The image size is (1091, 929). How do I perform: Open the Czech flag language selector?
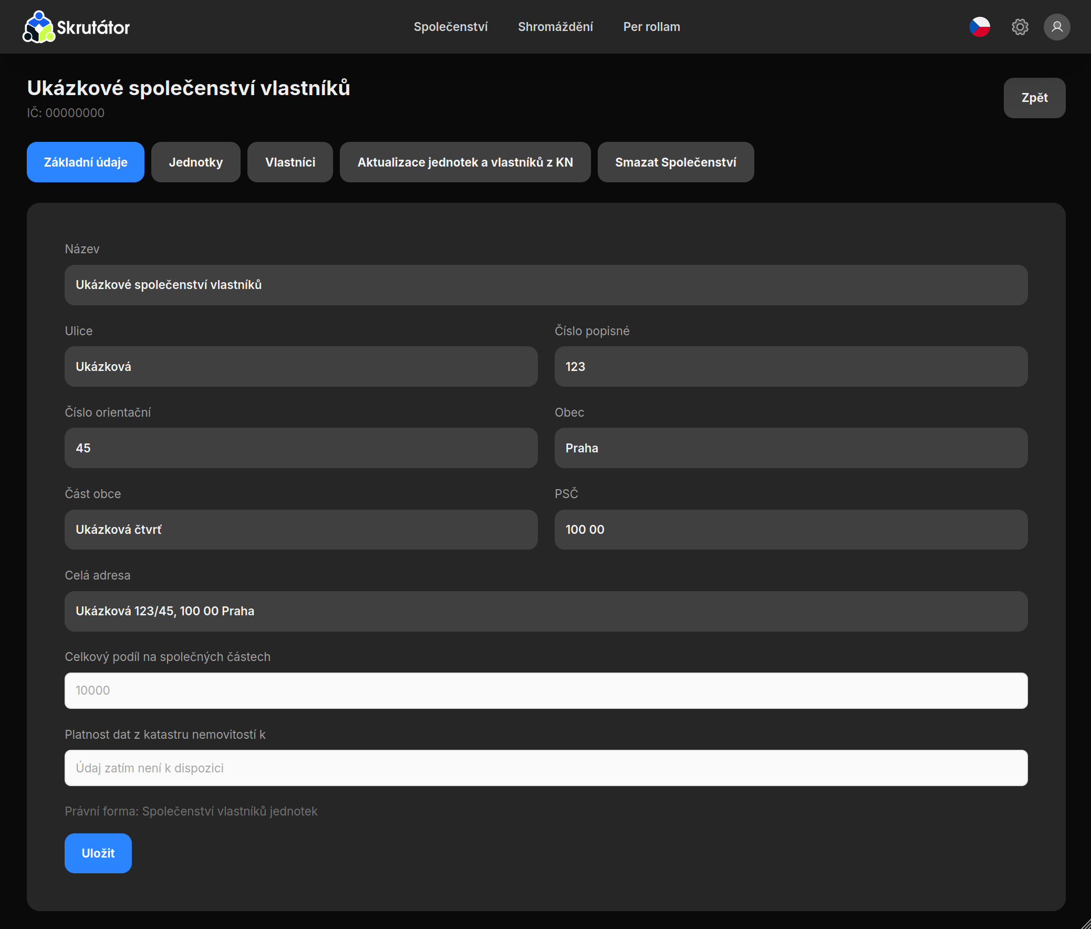pyautogui.click(x=979, y=27)
